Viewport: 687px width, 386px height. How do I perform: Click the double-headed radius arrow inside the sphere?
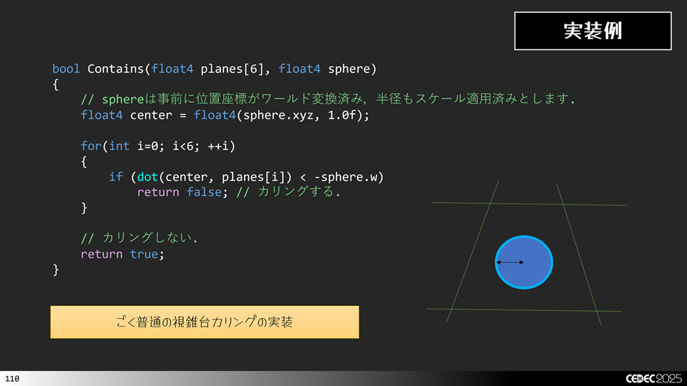coord(510,262)
